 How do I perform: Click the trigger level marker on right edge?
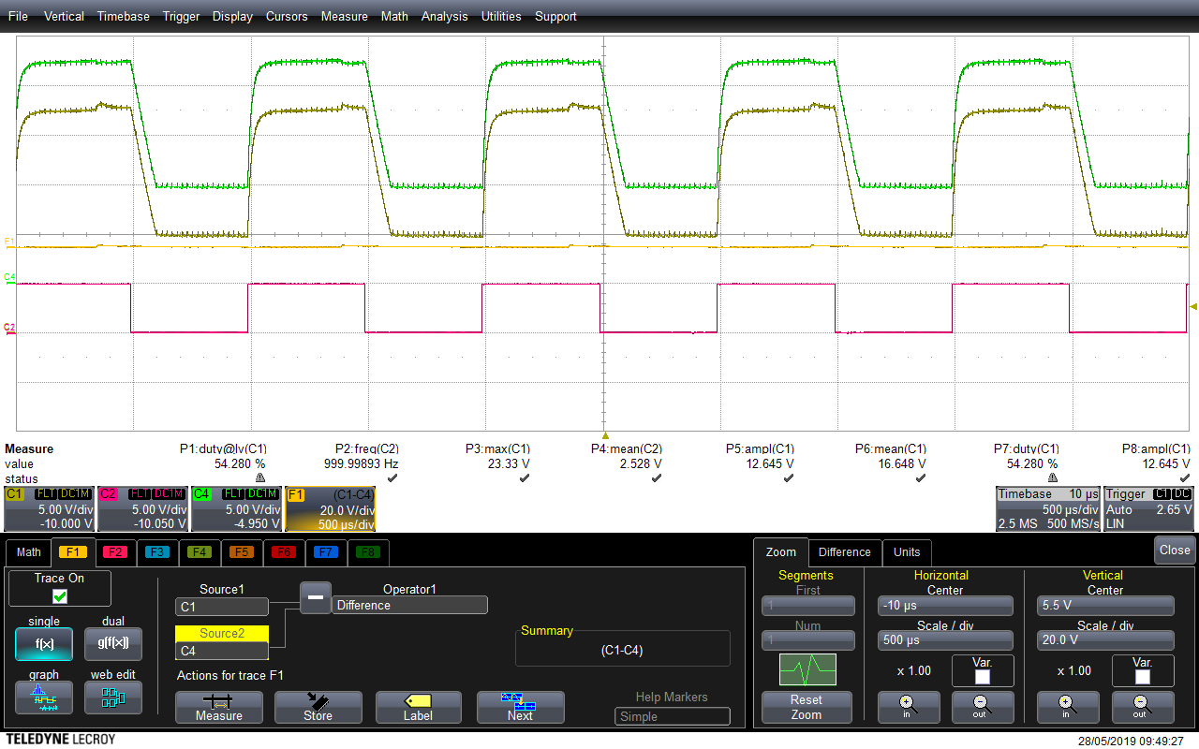1193,306
